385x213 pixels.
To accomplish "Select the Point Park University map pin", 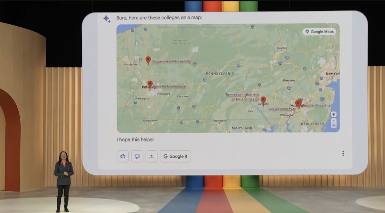I will [150, 85].
